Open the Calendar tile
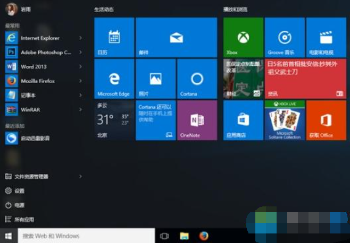 [x=114, y=37]
